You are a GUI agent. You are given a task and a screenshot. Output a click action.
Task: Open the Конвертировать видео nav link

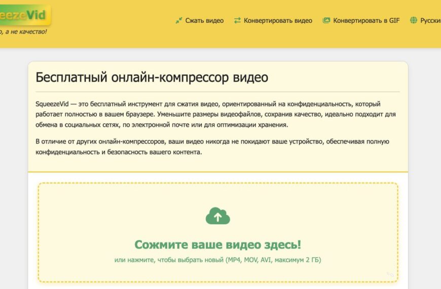(x=278, y=21)
